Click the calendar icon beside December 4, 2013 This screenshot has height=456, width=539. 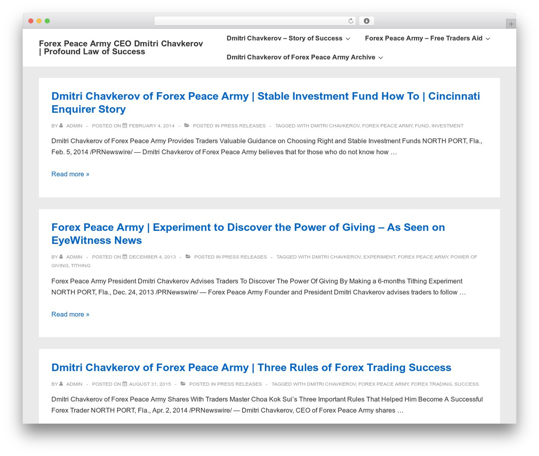125,257
